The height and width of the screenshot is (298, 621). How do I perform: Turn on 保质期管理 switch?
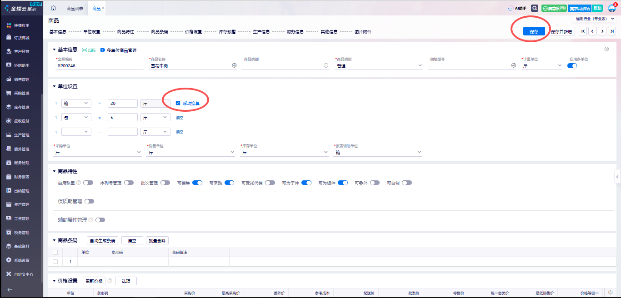click(89, 201)
